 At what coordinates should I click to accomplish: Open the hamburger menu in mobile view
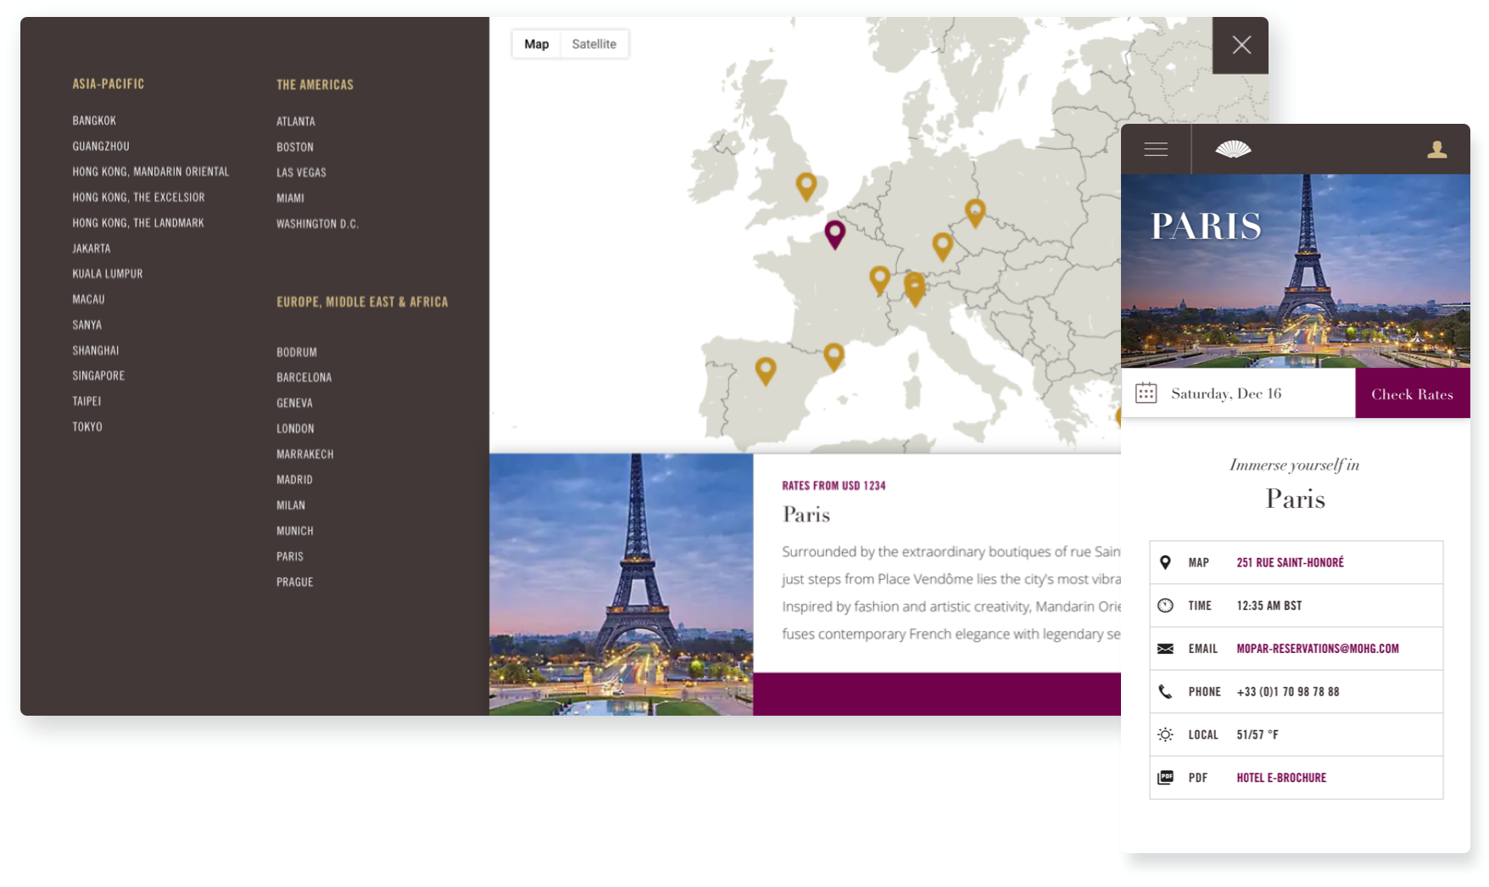(x=1156, y=149)
